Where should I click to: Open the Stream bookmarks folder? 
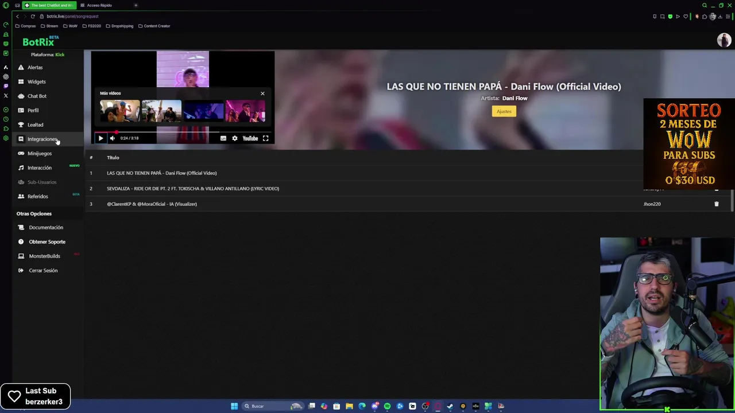pos(49,26)
